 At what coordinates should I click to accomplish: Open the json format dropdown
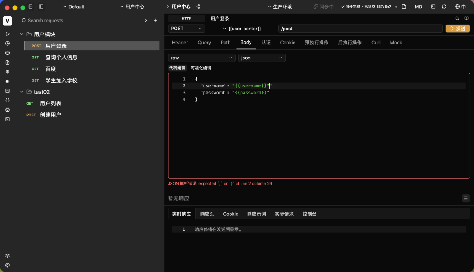pyautogui.click(x=262, y=58)
